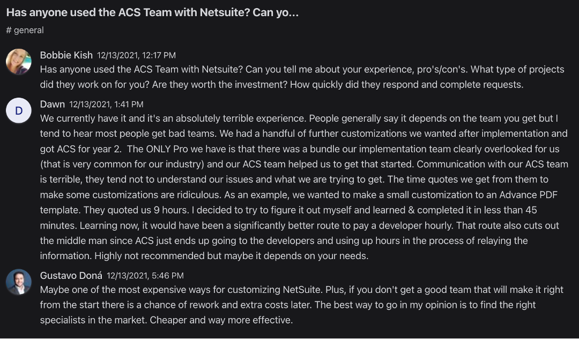Click the thread title about ACS Team
Viewport: 579px width, 339px height.
152,13
